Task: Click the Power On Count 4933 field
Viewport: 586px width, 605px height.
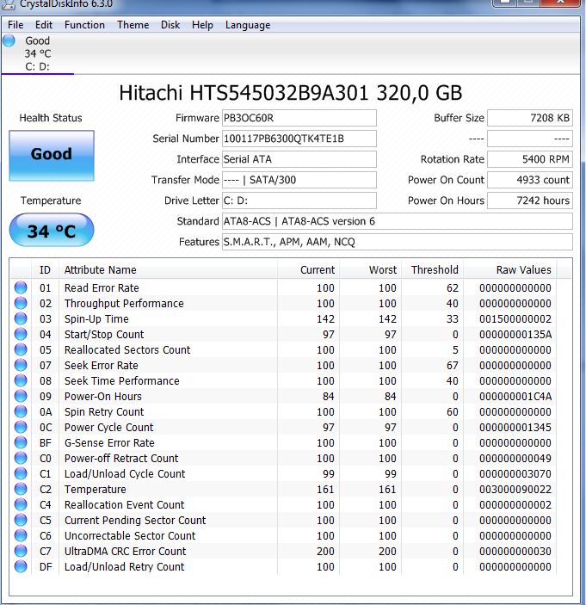Action: tap(530, 180)
